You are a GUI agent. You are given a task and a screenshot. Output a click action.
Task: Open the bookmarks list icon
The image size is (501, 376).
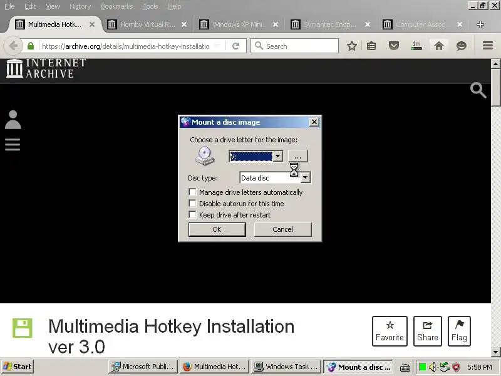371,46
